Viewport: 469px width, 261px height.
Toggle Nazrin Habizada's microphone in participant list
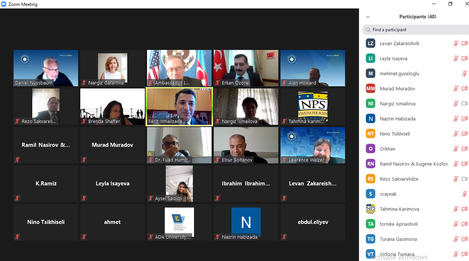click(x=455, y=119)
